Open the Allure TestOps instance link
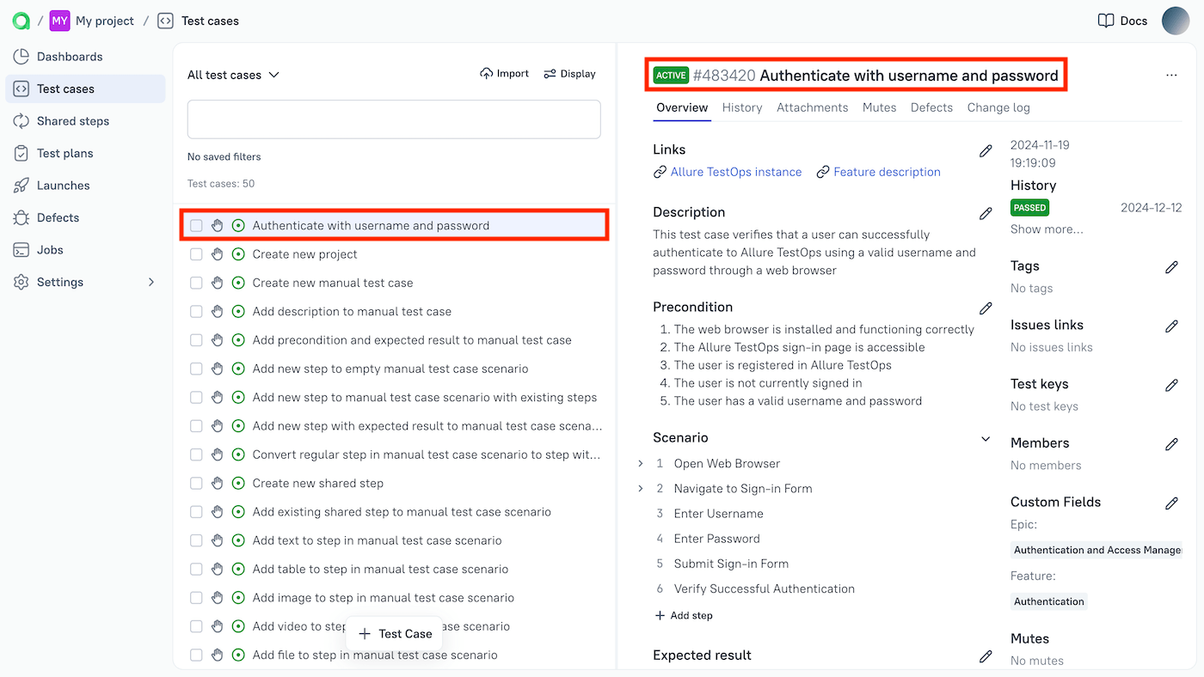1204x677 pixels. 735,172
